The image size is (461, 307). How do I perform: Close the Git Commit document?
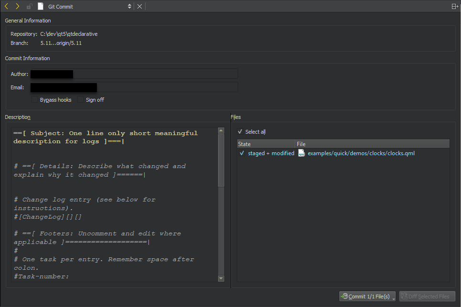coord(139,7)
